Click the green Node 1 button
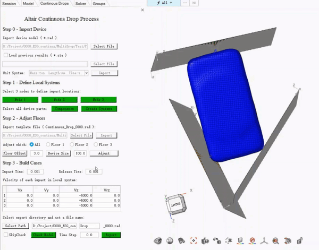This screenshot has width=319, height=250. [x=20, y=99]
